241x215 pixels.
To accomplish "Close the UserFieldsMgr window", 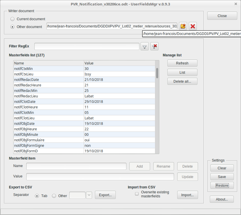I will pos(236,4).
